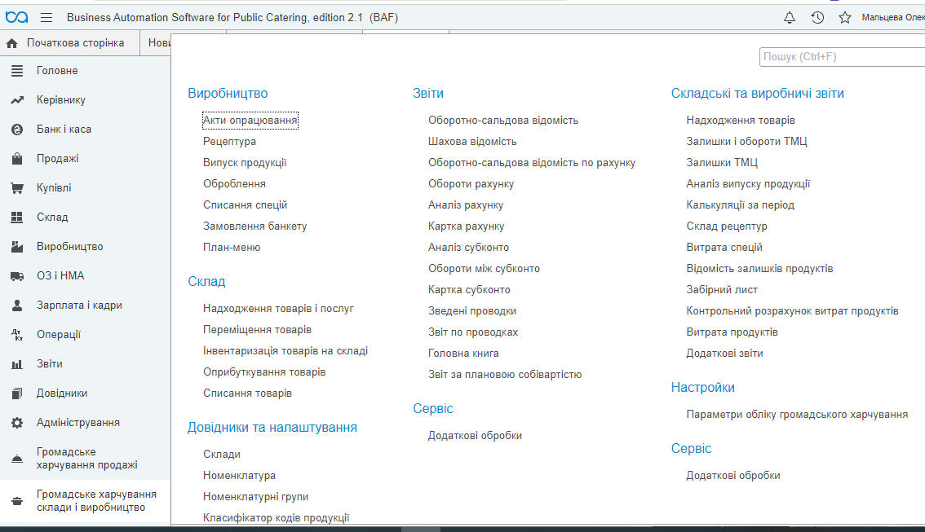925x532 pixels.
Task: Click the Виробництво factory icon
Action: coord(17,247)
